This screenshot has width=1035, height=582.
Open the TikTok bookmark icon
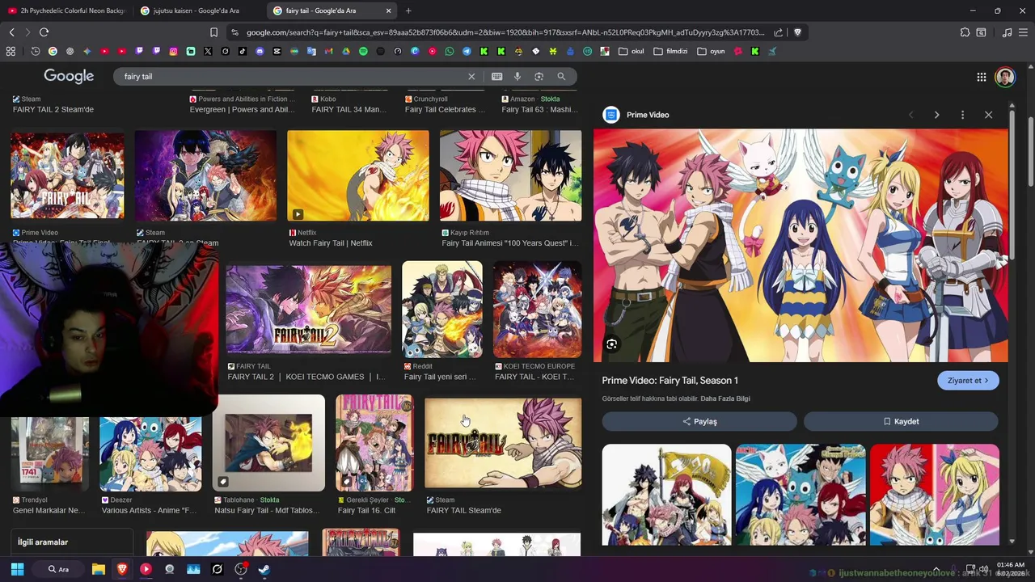coord(243,51)
